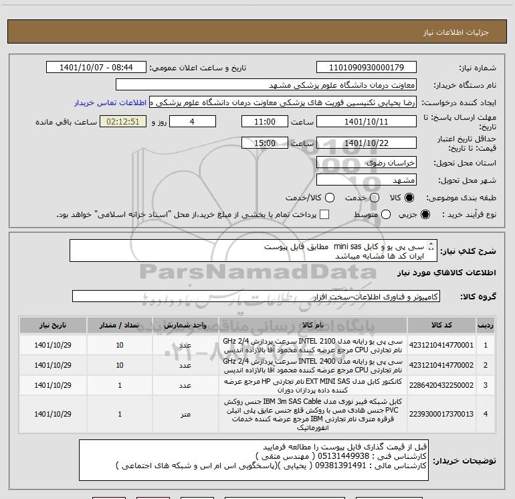Click the توضیحات خریدار notes box

coord(253,460)
